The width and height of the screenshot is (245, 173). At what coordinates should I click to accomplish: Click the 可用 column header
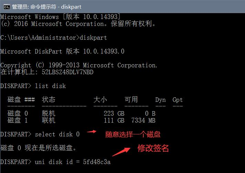pyautogui.click(x=131, y=99)
